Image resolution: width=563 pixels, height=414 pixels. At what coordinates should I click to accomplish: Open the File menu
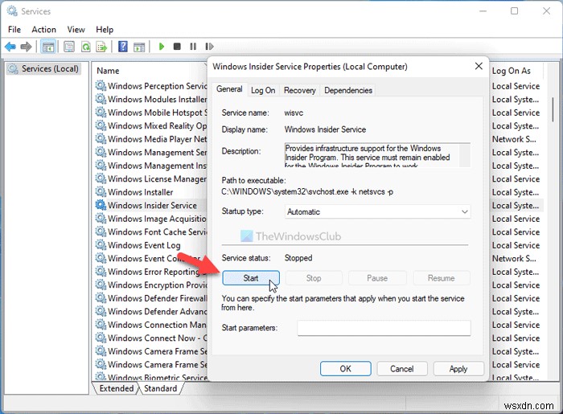coord(14,30)
